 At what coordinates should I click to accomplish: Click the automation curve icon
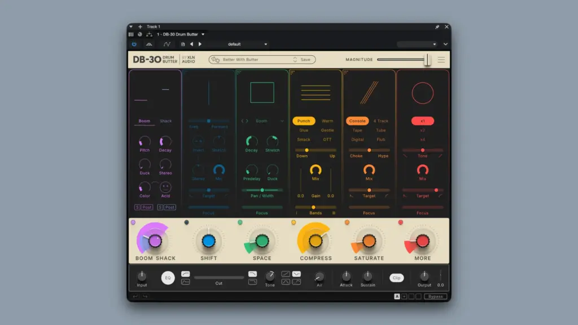167,44
